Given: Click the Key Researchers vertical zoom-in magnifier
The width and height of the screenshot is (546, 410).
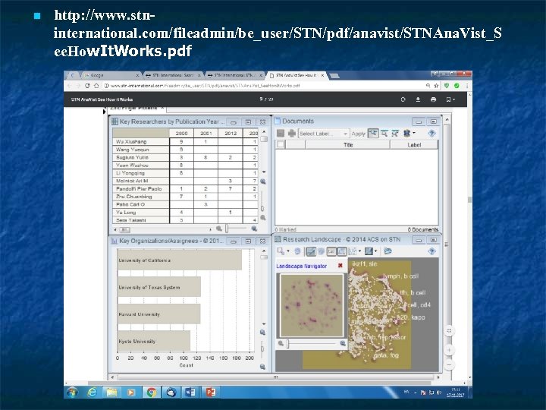Looking at the screenshot, I should [263, 181].
